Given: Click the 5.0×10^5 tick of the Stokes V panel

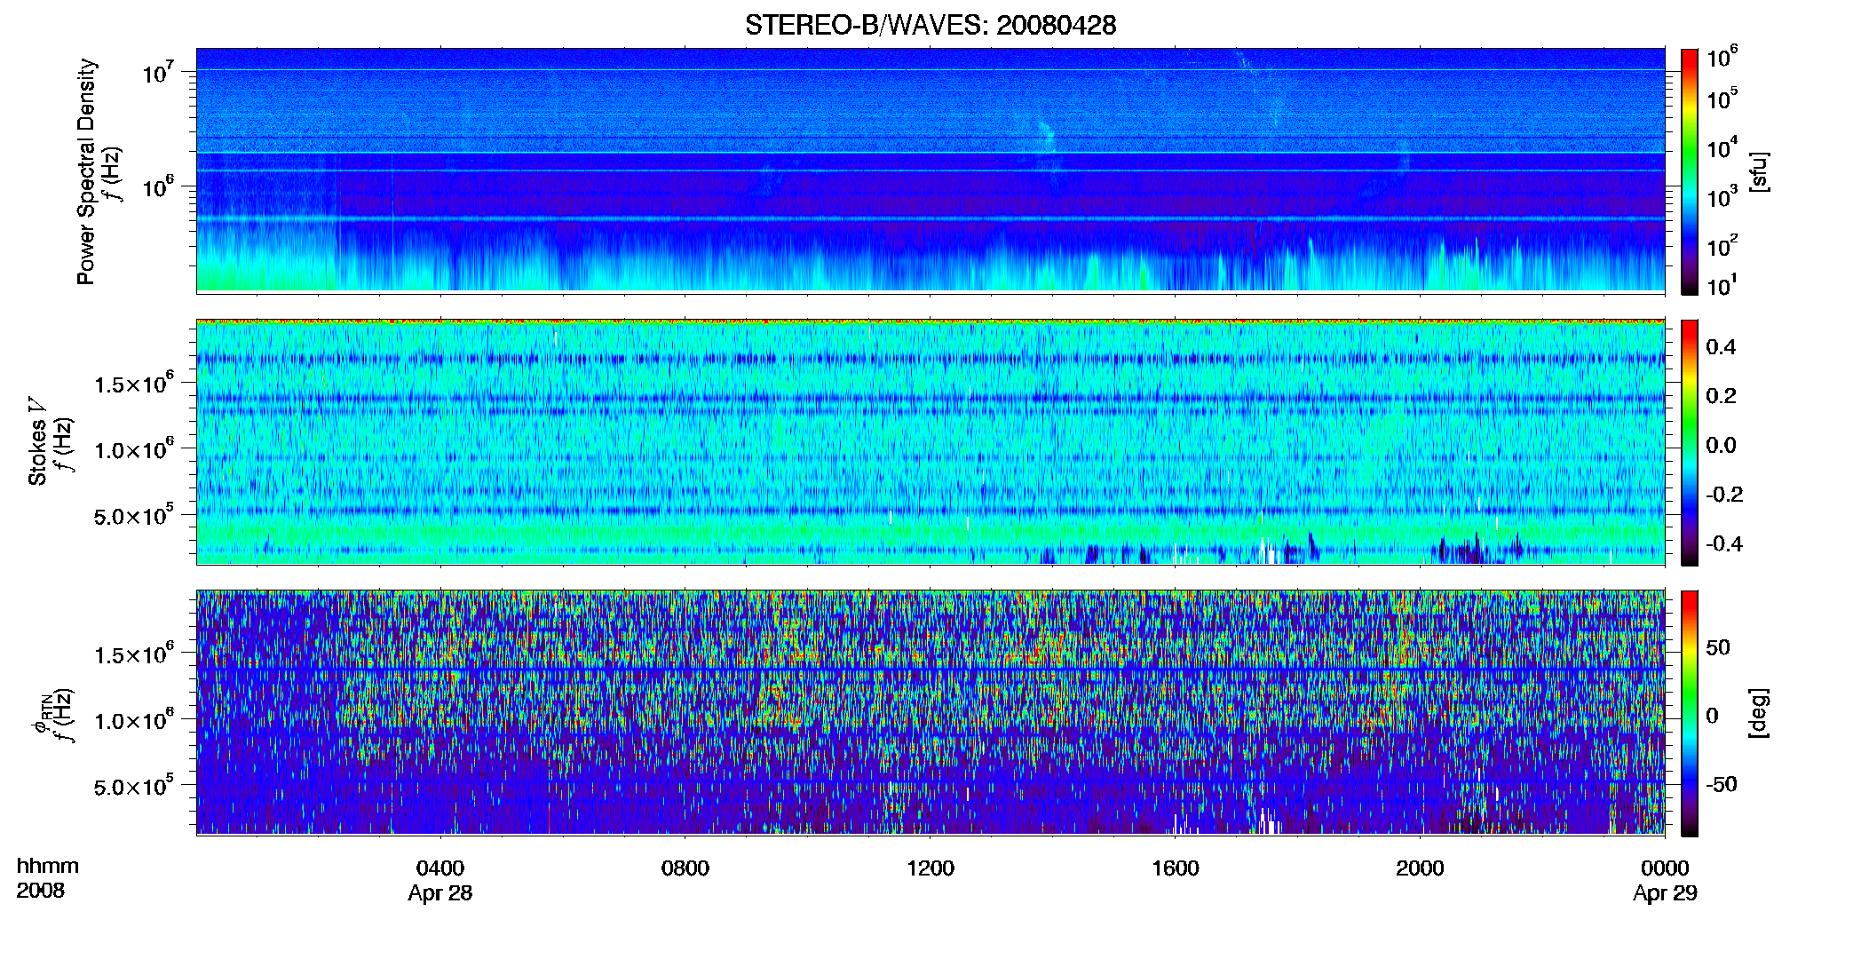Looking at the screenshot, I should point(134,515).
